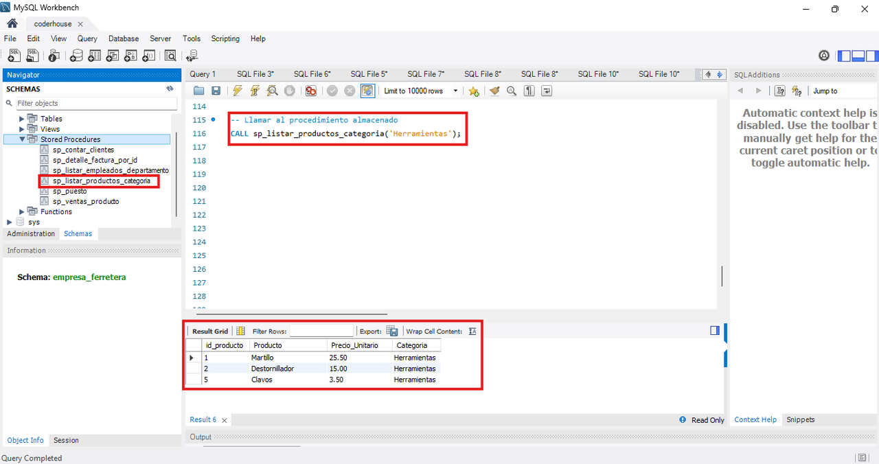
Task: Toggle continue-on-error for script execution
Action: [x=311, y=91]
